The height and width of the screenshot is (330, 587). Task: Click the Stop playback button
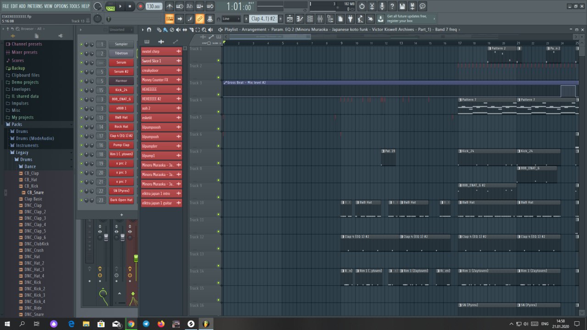tap(130, 6)
